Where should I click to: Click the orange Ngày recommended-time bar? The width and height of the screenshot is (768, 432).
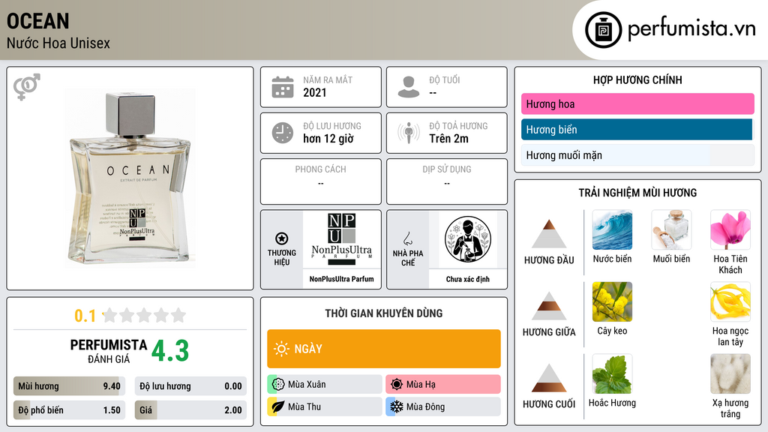pos(384,349)
